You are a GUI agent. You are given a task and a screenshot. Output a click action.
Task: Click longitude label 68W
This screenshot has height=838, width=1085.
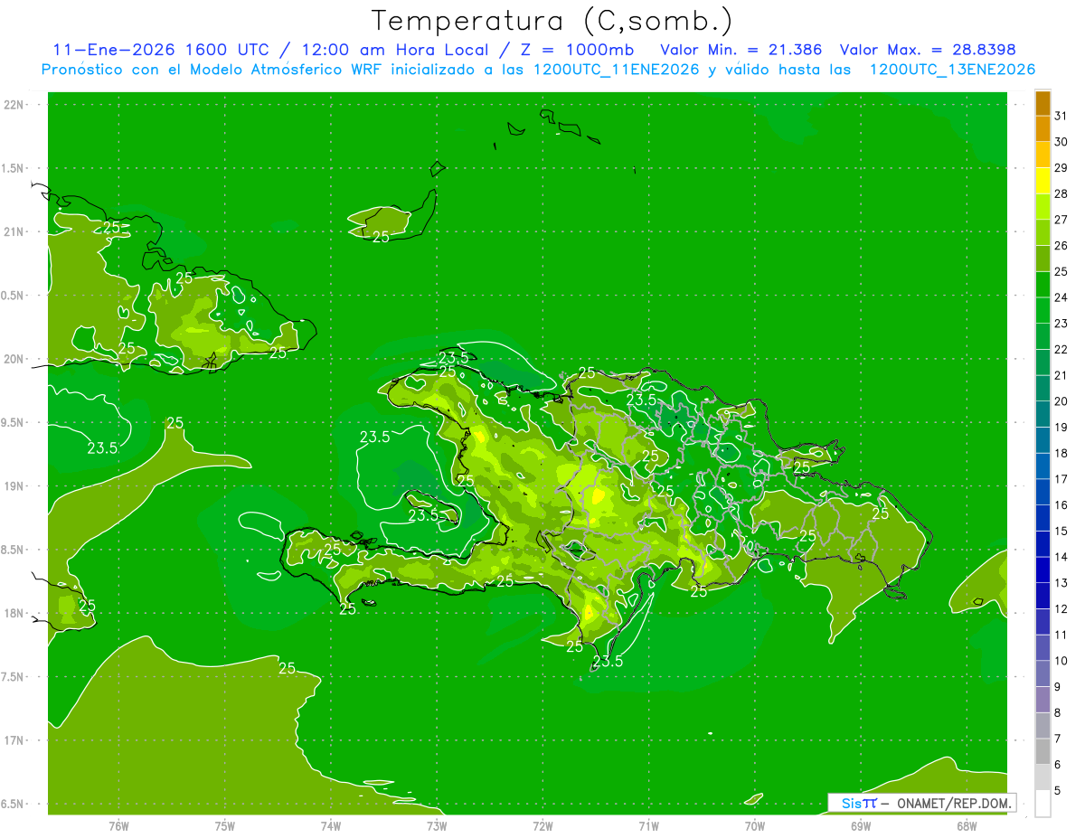[967, 826]
